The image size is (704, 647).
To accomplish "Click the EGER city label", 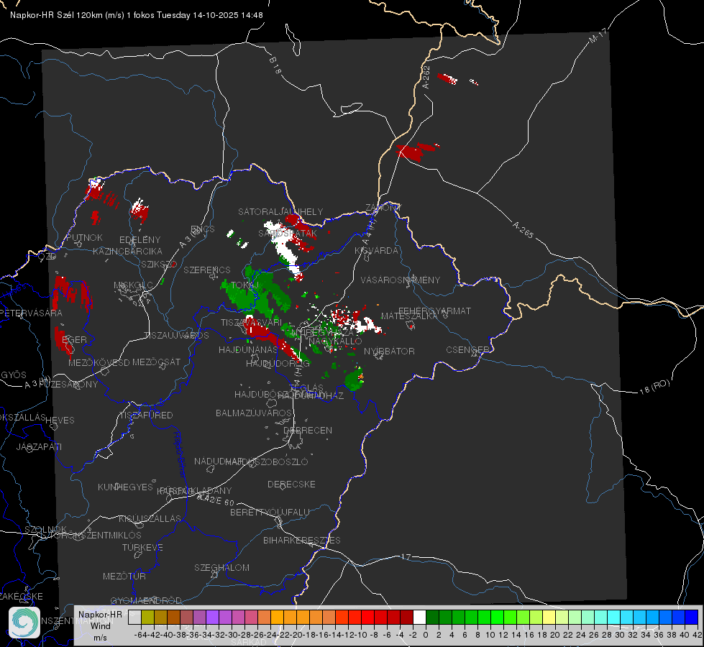I will (x=74, y=339).
